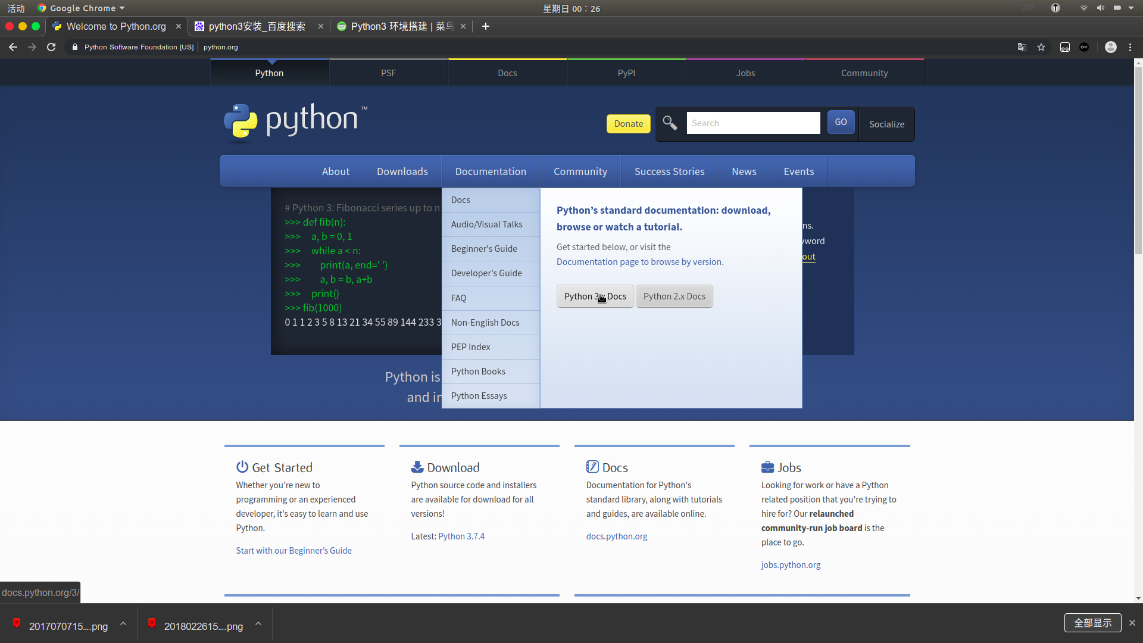The width and height of the screenshot is (1143, 643).
Task: Open the Wi-Fi status icon in top bar
Action: [1084, 8]
